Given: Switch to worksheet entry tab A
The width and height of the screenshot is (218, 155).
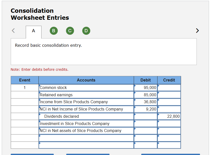Looking at the screenshot, I should (33, 30).
